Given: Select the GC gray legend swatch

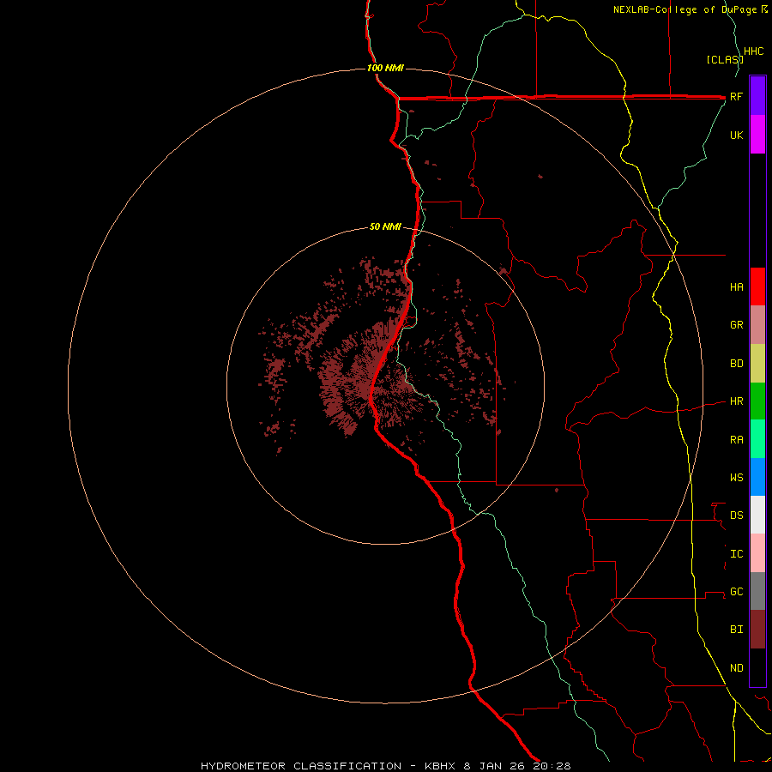Looking at the screenshot, I should tap(757, 591).
